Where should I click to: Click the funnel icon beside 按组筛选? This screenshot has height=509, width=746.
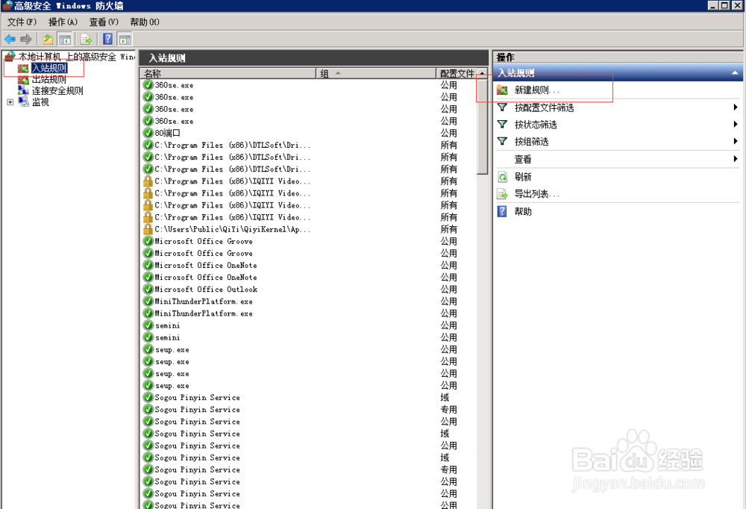(502, 141)
